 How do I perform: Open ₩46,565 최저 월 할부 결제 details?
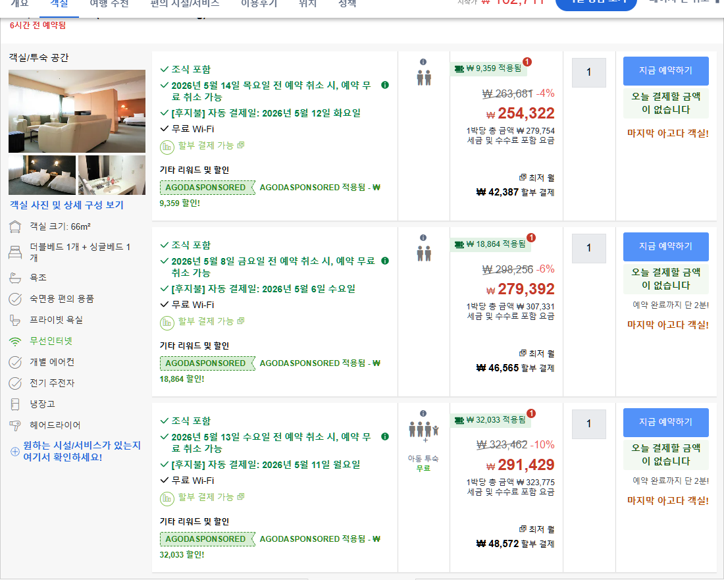pos(515,361)
